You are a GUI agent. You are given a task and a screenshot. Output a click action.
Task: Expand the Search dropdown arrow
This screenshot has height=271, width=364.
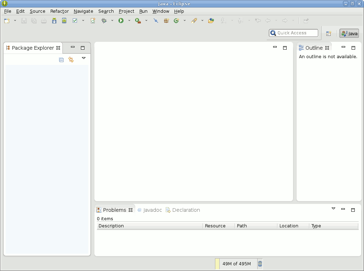pos(203,21)
